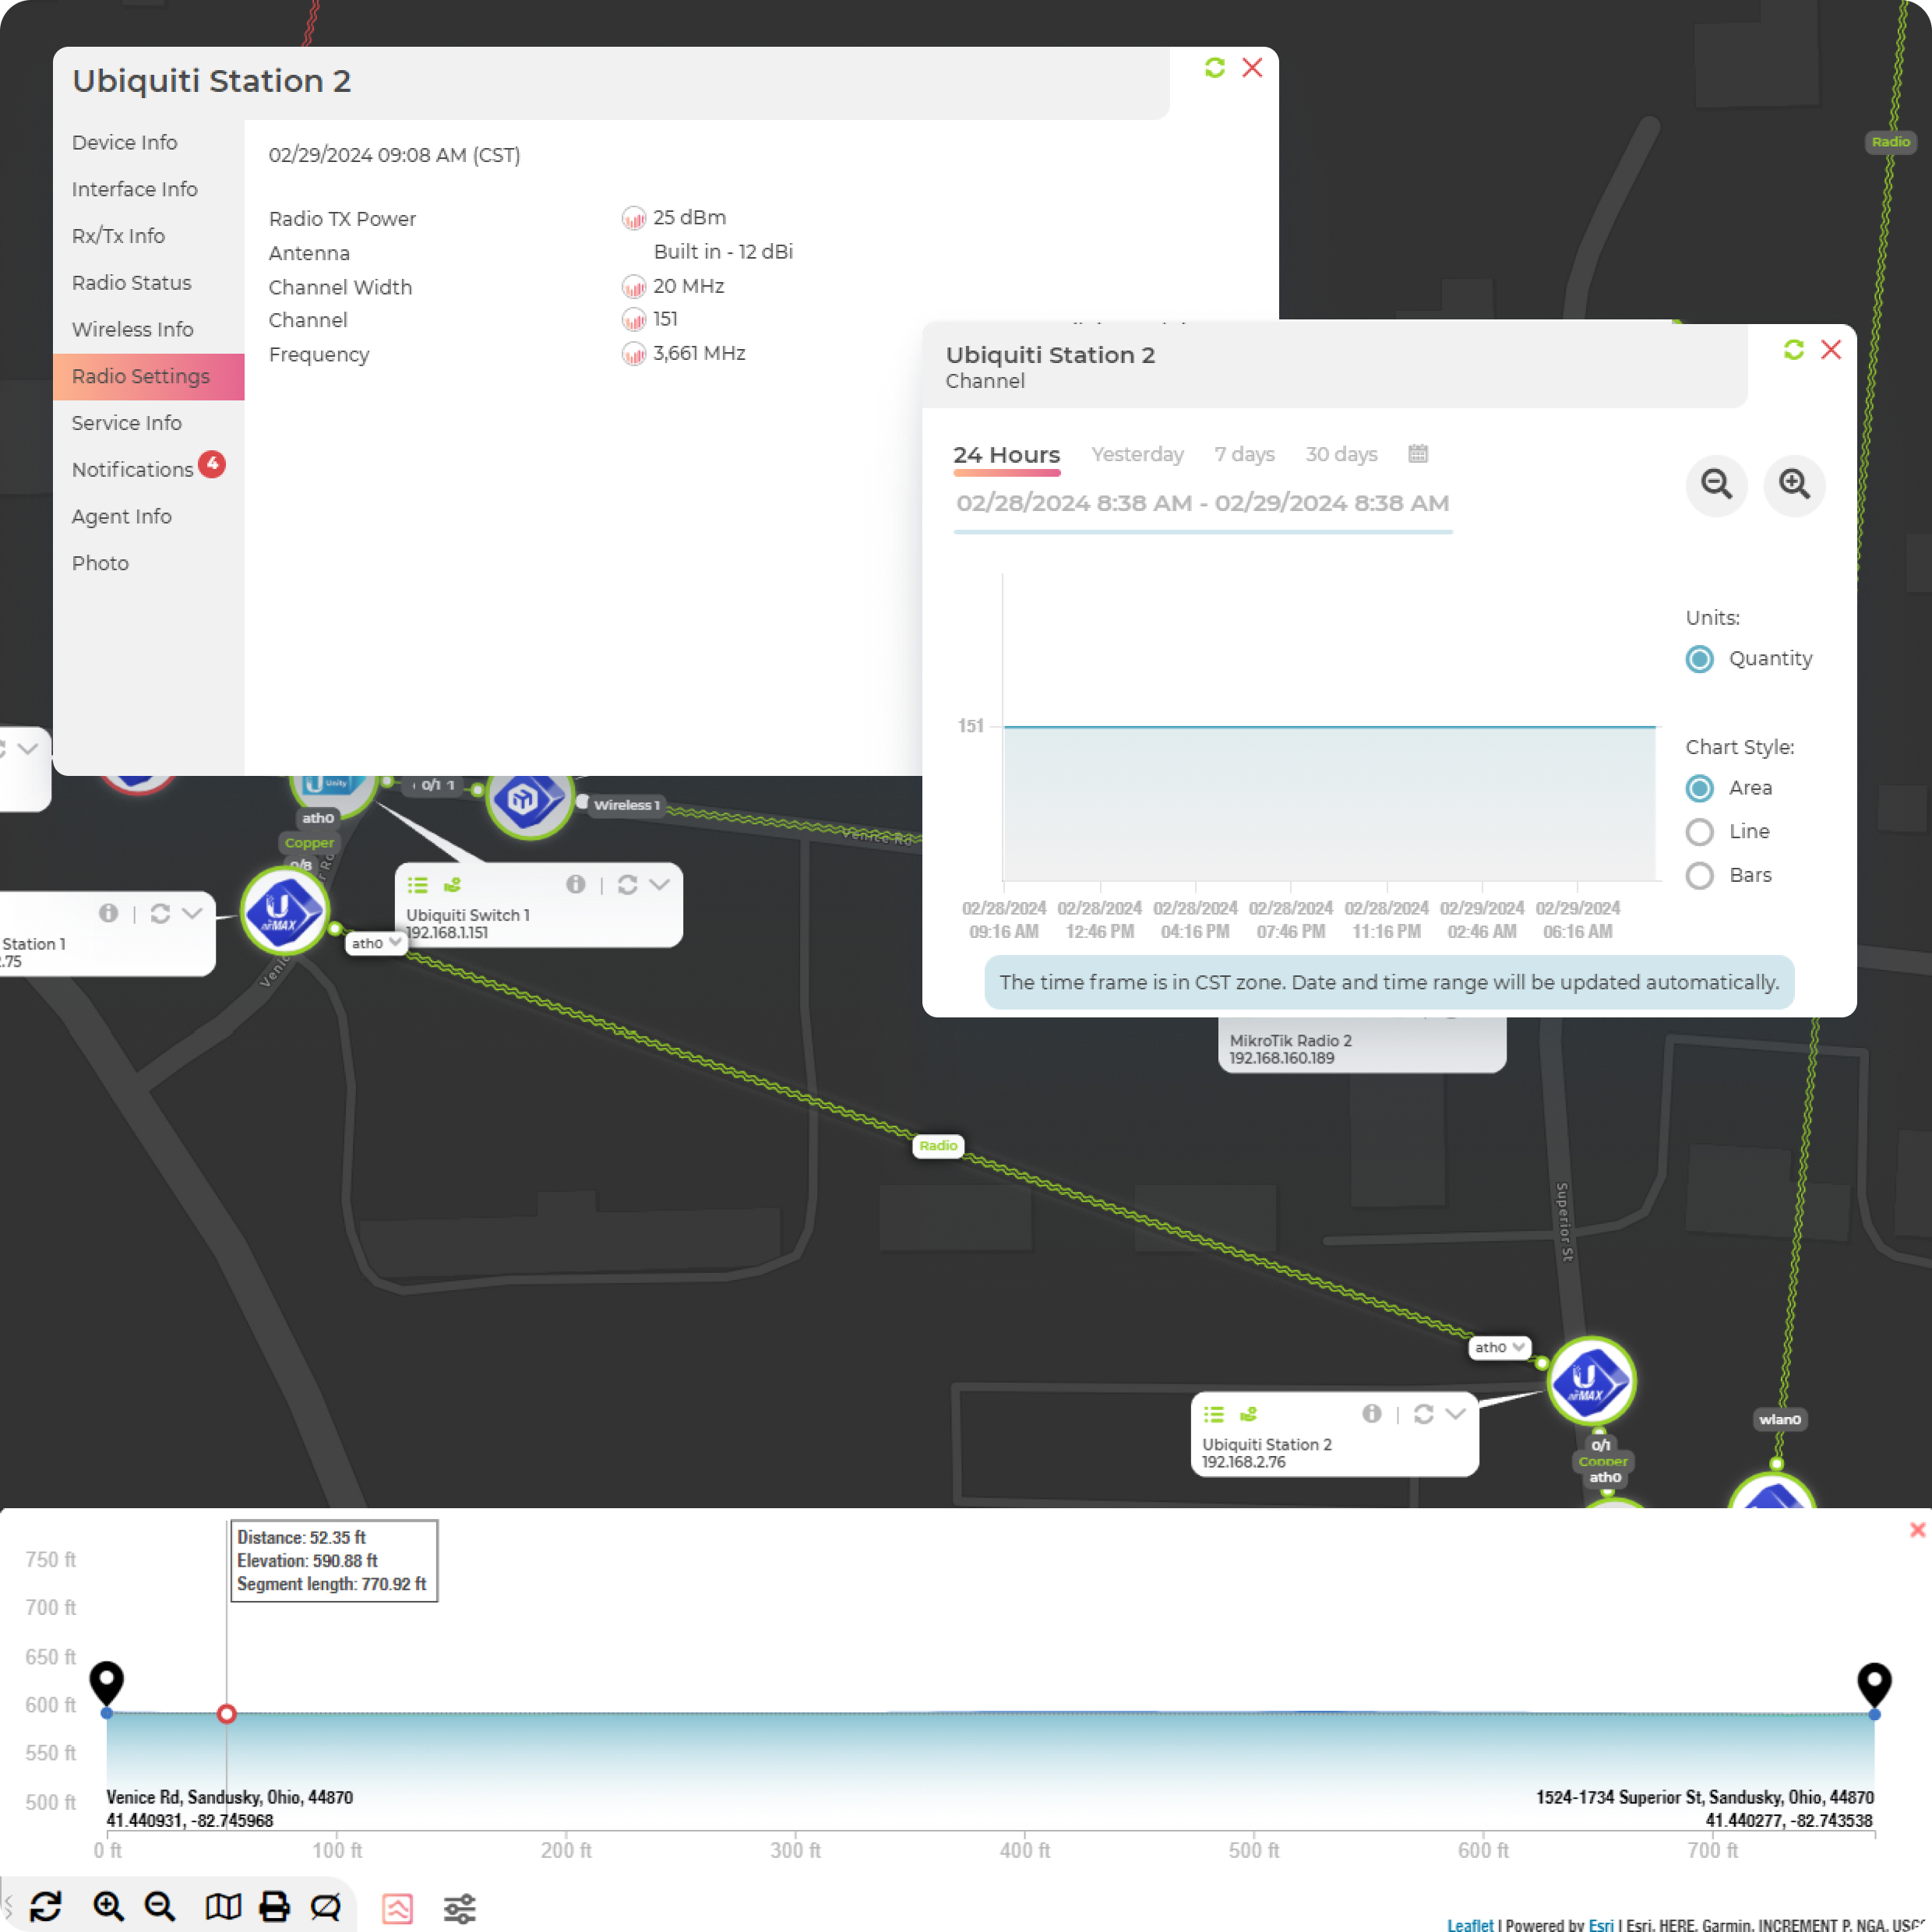Print the map with printer icon
Image resolution: width=1932 pixels, height=1932 pixels.
coord(274,1906)
